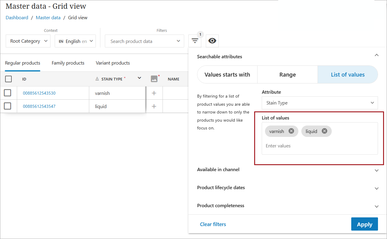387x239 pixels.
Task: Check the box for product 00885612543530
Action: (x=8, y=93)
